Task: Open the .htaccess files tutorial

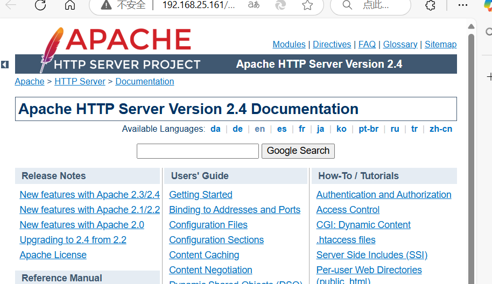Action: (346, 240)
